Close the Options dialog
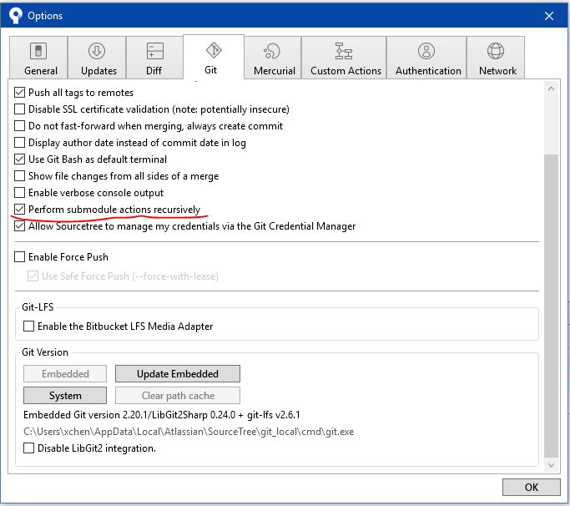This screenshot has width=570, height=506. pyautogui.click(x=549, y=16)
